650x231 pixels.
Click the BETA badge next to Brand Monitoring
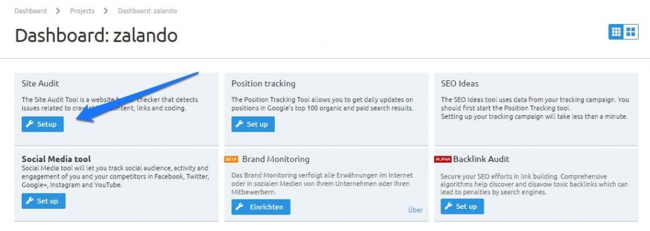coord(231,159)
